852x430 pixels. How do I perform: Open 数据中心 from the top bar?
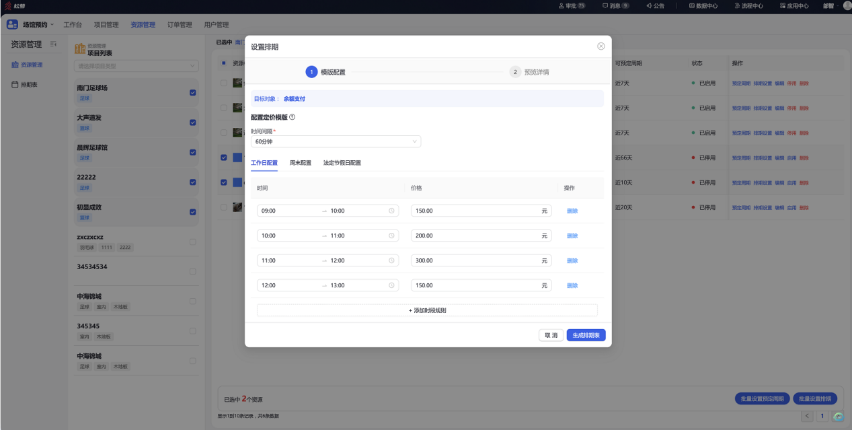(703, 6)
